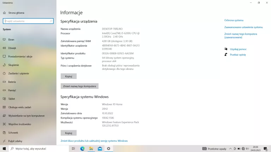Image resolution: width=271 pixels, height=152 pixels.
Task: Select Pulpit zdalny remote desktop icon
Action: pos(4,141)
